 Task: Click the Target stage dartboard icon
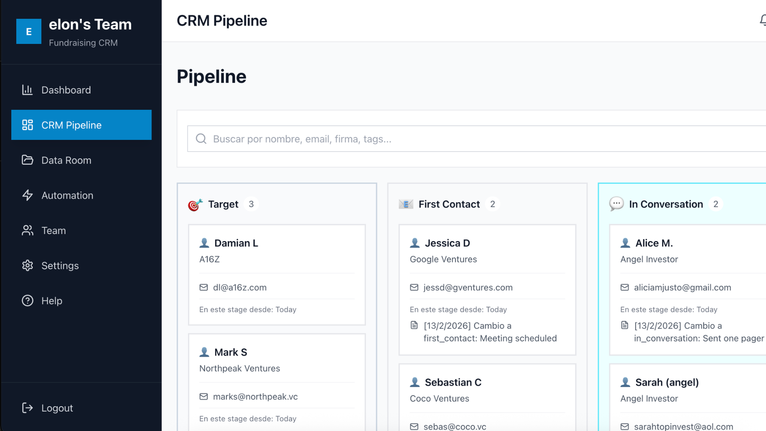tap(194, 204)
